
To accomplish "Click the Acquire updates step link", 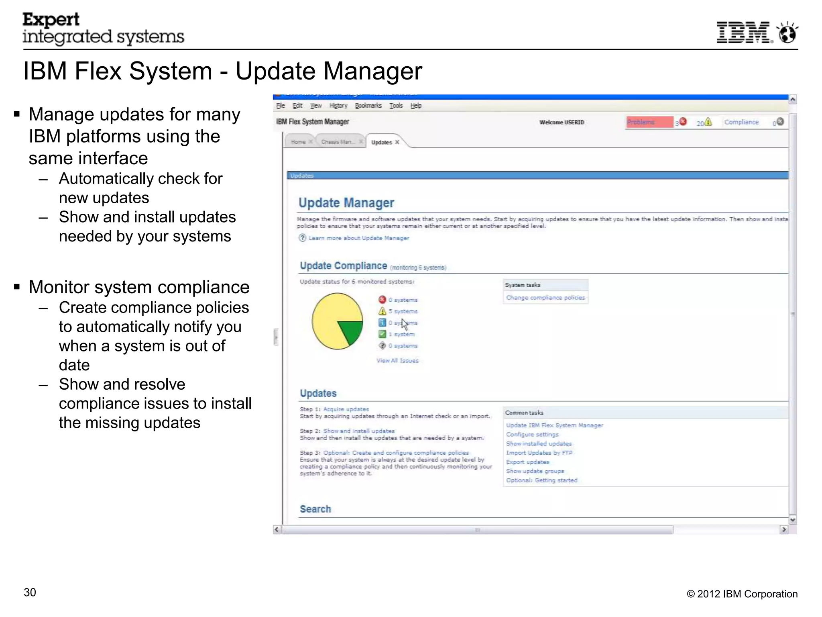I will tap(346, 409).
